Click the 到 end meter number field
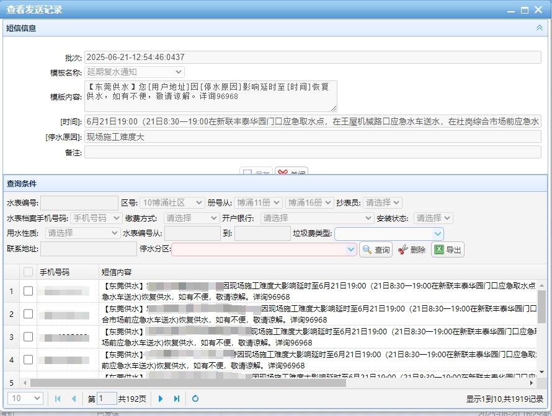This screenshot has width=552, height=416. coord(262,233)
